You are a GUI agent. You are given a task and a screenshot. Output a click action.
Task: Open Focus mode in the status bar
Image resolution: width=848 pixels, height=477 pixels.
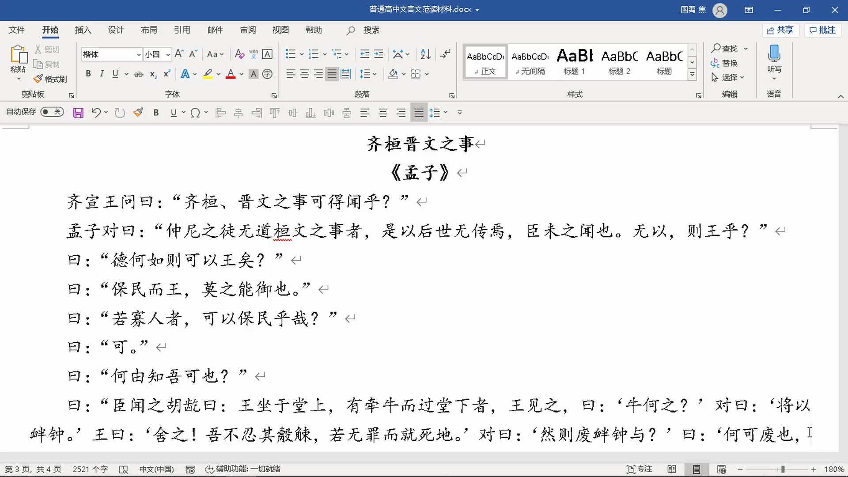(639, 469)
